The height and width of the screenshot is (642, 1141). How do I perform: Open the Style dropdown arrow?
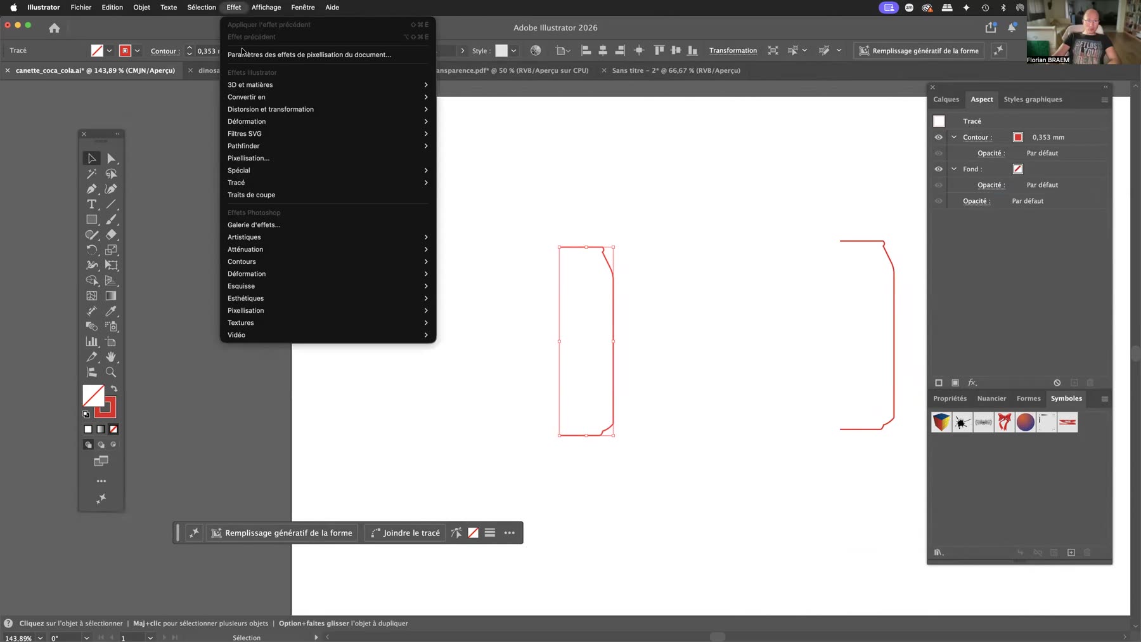[x=513, y=51]
